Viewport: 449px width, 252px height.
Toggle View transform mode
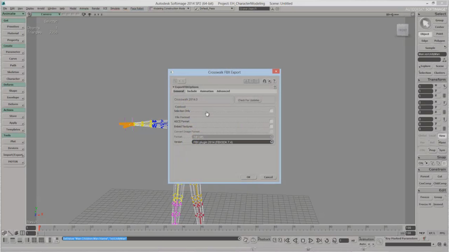442,136
